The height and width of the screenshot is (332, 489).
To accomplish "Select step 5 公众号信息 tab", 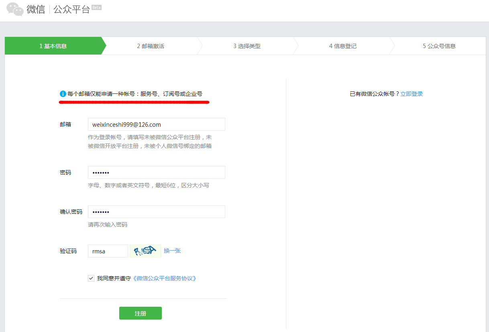I will click(x=439, y=46).
